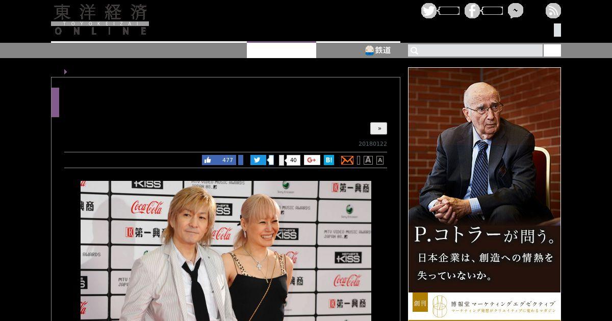This screenshot has width=612, height=321.
Task: Submit search with the white button
Action: tap(552, 50)
